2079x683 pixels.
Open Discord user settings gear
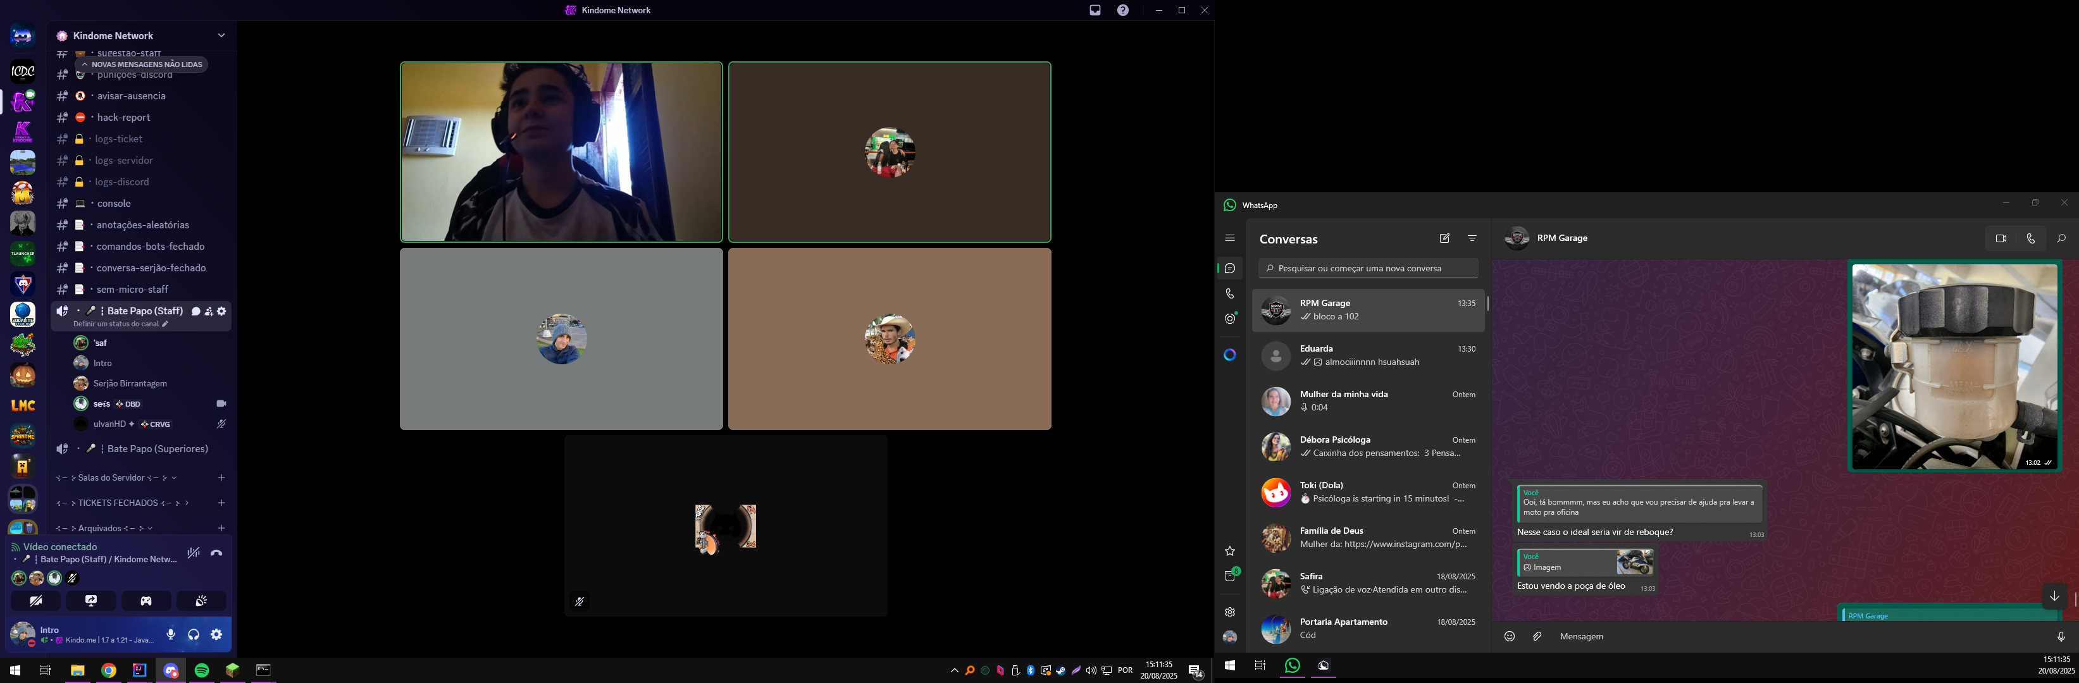tap(216, 634)
